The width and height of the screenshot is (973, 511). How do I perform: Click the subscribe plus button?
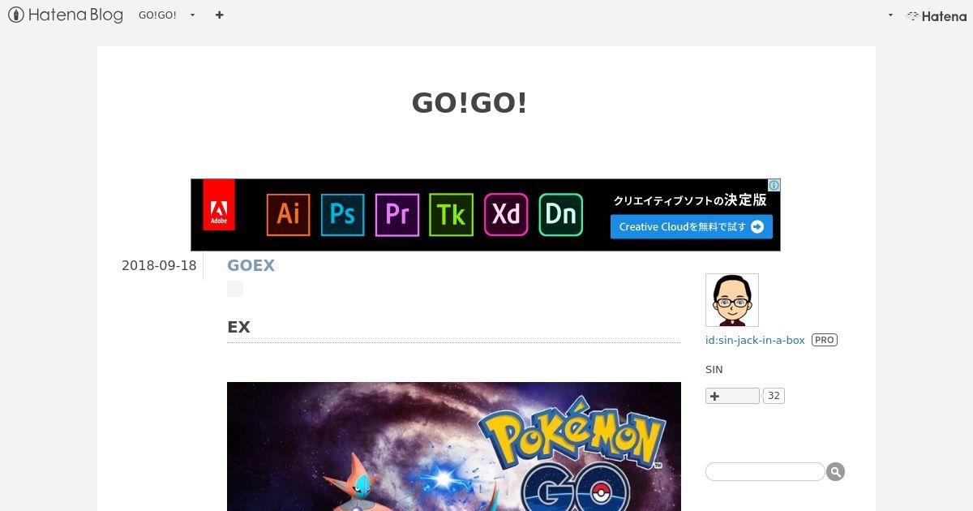pyautogui.click(x=732, y=396)
